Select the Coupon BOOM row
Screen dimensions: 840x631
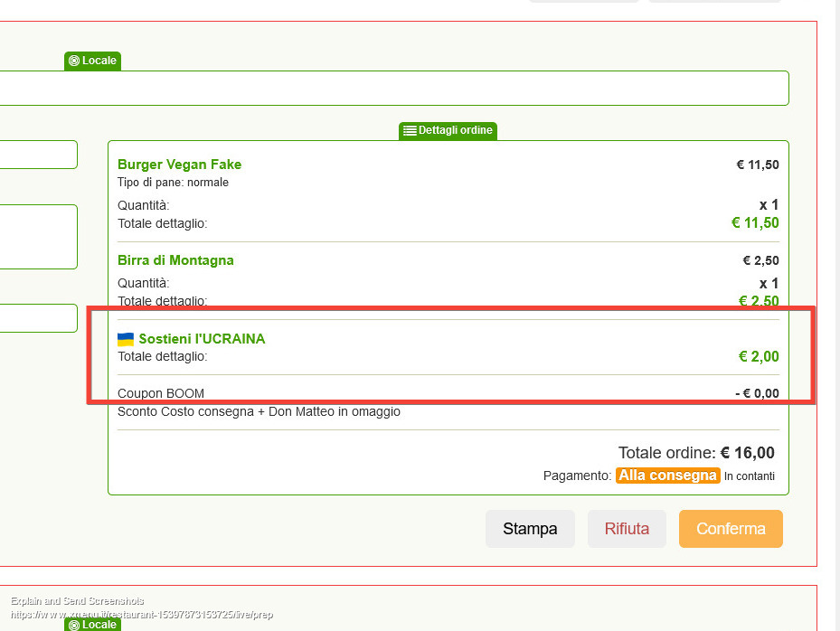pos(161,394)
